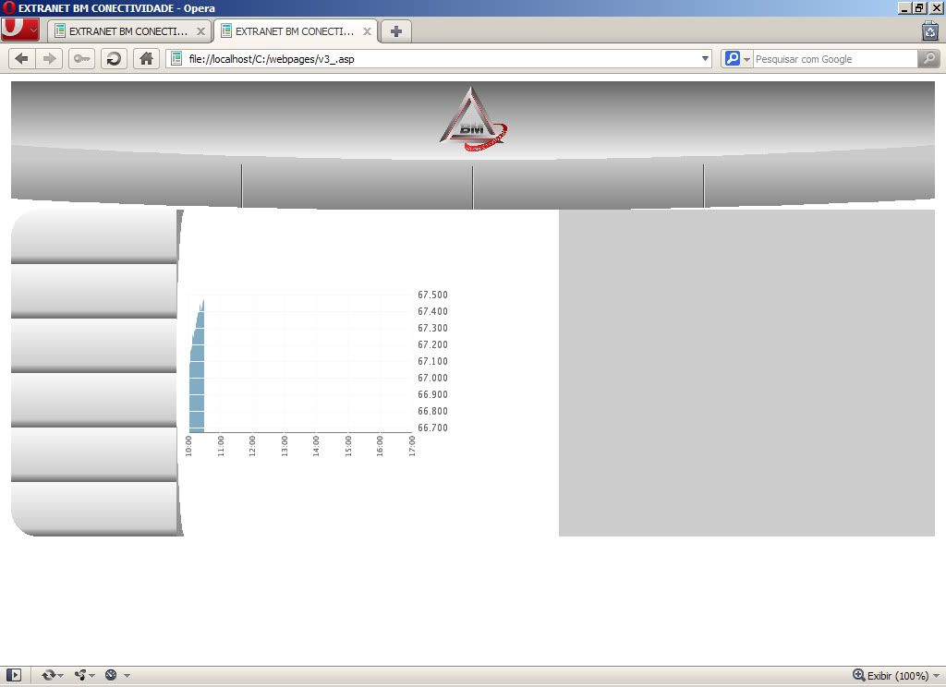Open the Opera Link sync dropdown
946x687 pixels.
[52, 675]
